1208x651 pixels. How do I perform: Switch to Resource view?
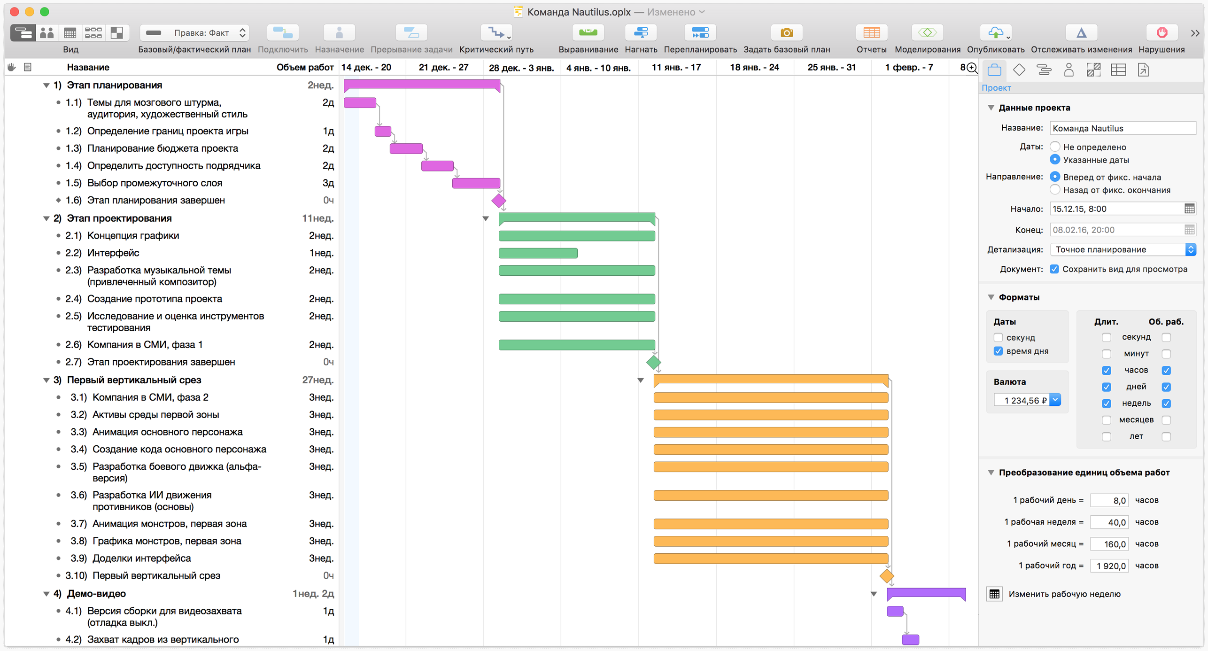pos(46,33)
